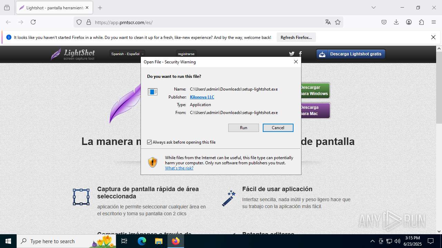Viewport: 442px width, 248px height.
Task: Open the notification center icon
Action: tap(431, 241)
